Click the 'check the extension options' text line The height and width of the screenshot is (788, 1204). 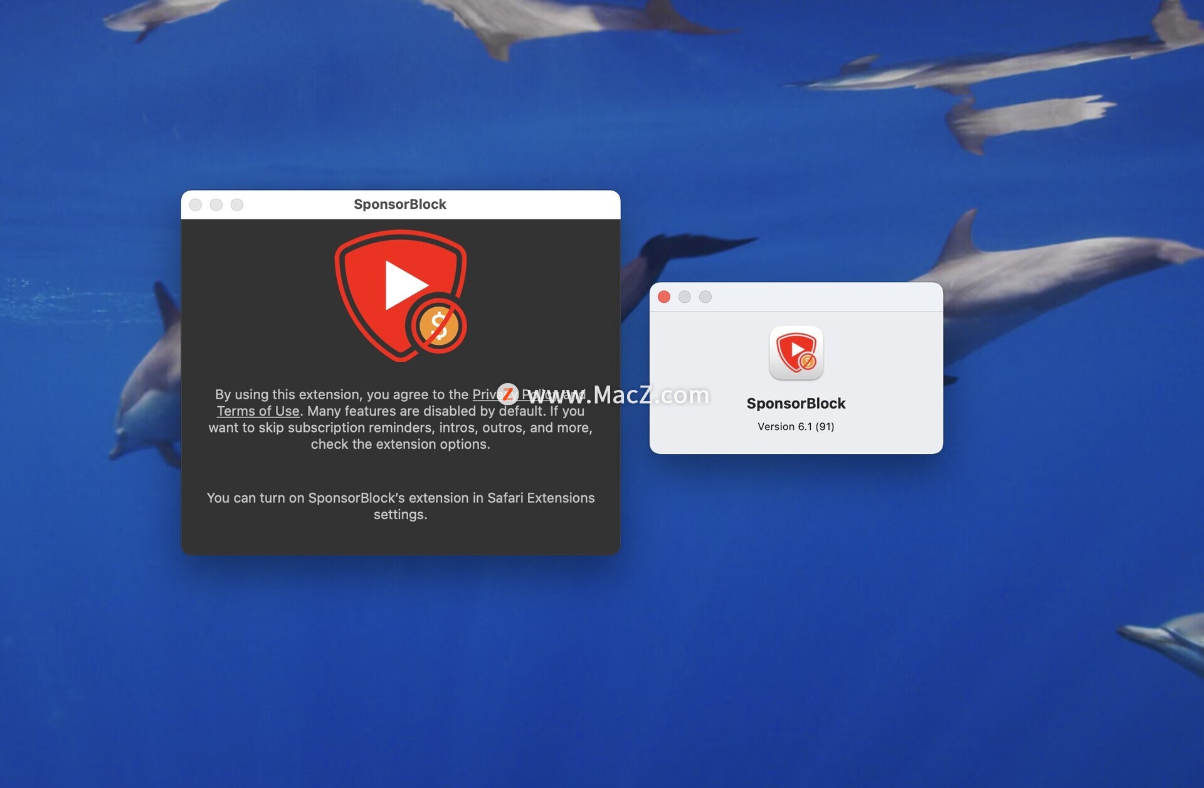pos(400,444)
